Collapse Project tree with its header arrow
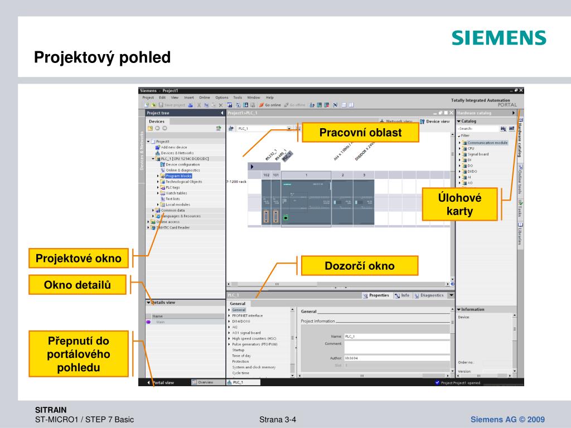 (x=222, y=113)
